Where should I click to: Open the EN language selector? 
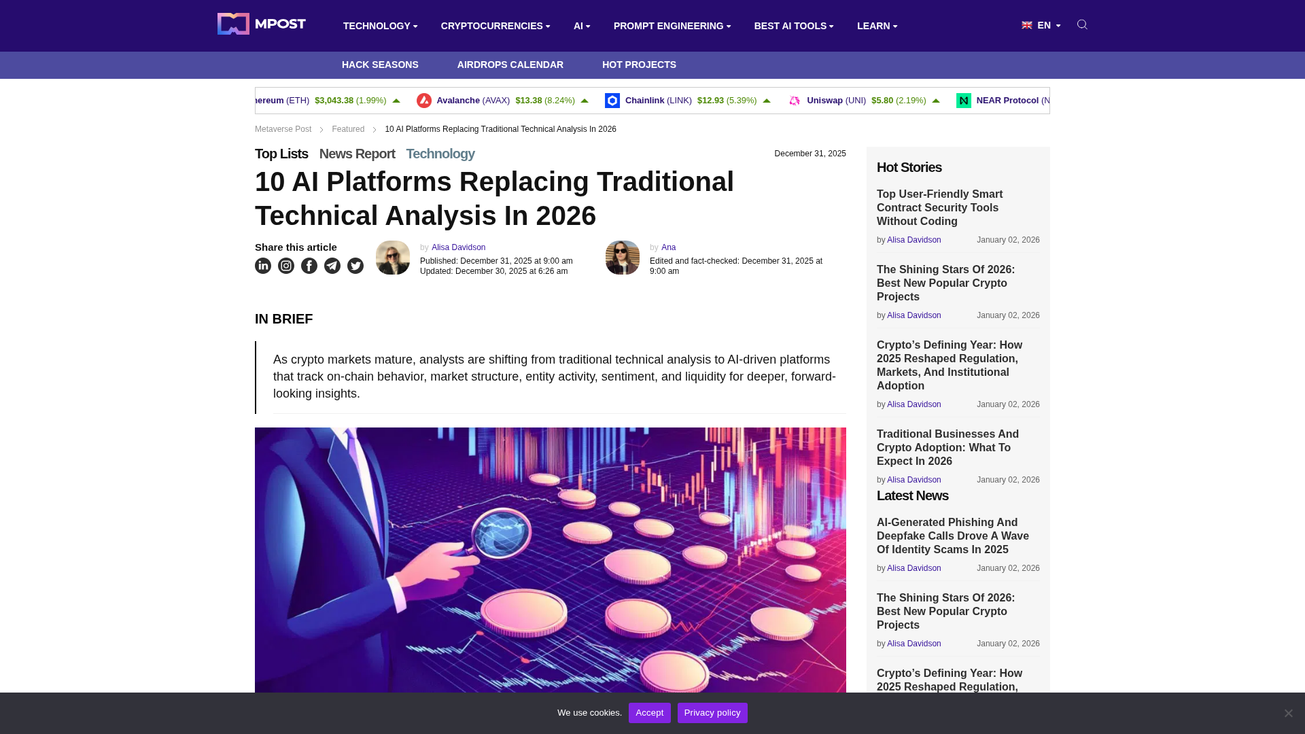(x=1041, y=25)
